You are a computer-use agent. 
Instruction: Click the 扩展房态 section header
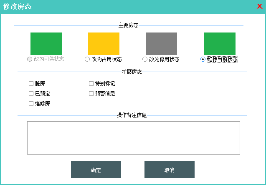[x=132, y=72]
